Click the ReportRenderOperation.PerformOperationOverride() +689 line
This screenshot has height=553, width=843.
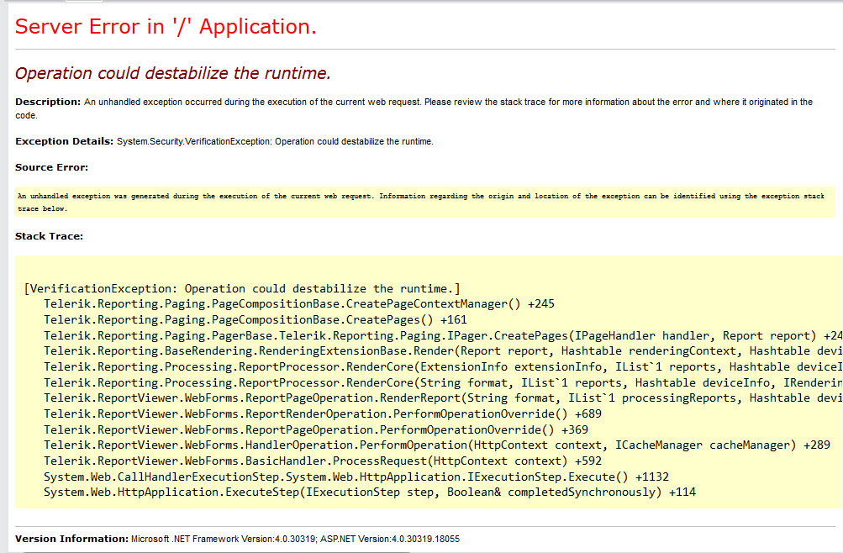pyautogui.click(x=323, y=414)
